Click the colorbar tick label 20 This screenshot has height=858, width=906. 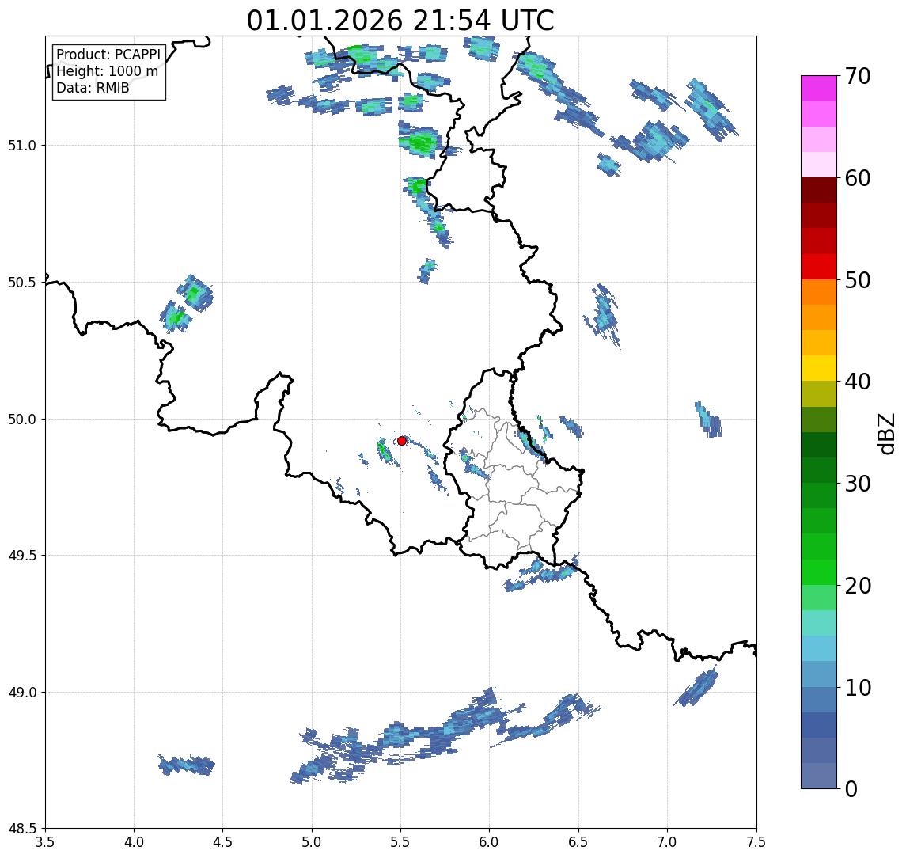point(858,585)
